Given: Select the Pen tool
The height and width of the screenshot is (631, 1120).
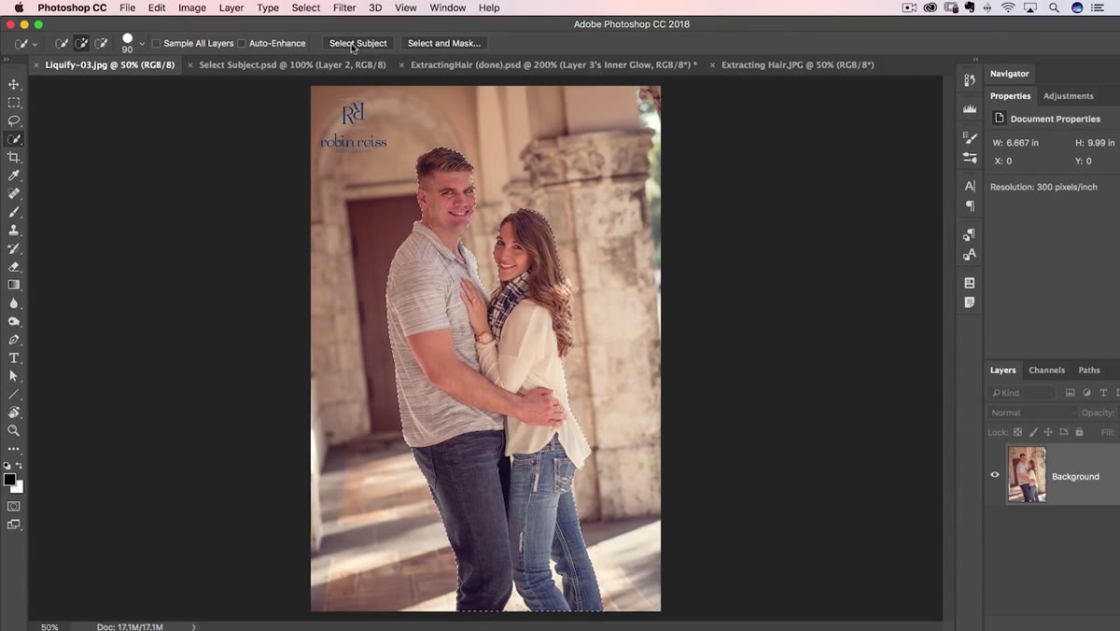Looking at the screenshot, I should click(14, 340).
